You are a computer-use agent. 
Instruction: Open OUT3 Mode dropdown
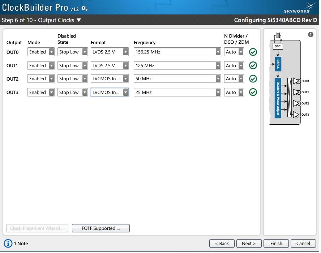pos(41,92)
